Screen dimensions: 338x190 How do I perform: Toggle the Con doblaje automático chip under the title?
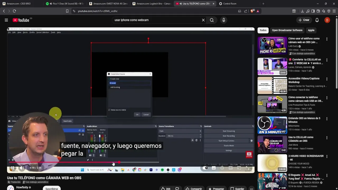point(35,182)
